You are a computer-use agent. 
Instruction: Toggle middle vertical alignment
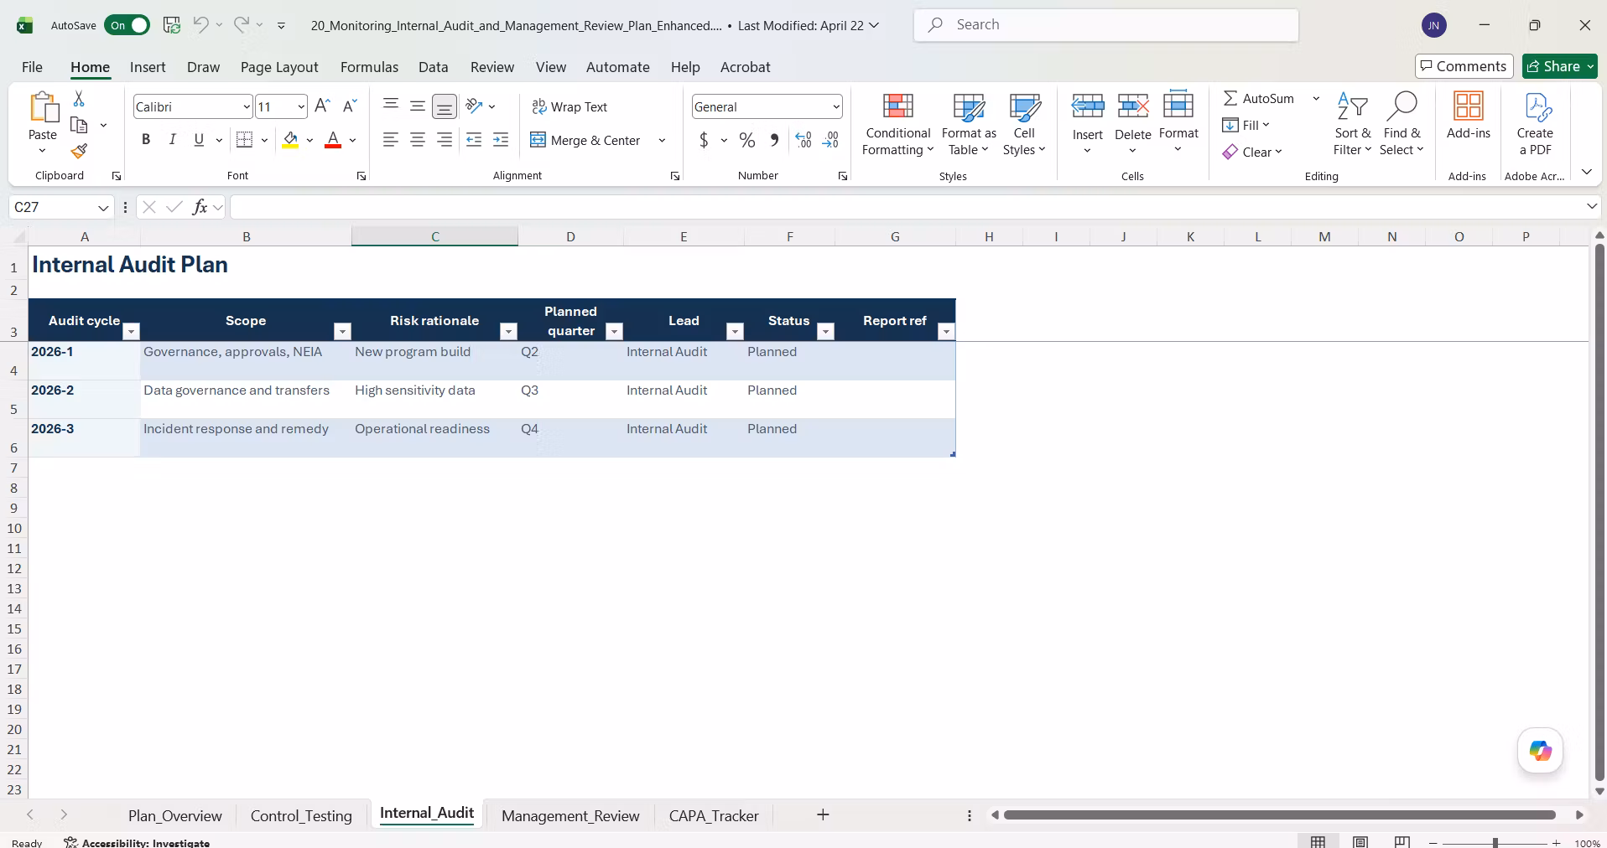click(x=418, y=106)
